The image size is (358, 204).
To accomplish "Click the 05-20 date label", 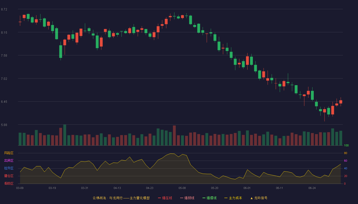I will tap(215, 188).
